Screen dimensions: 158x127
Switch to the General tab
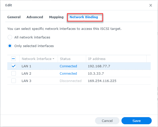[x=14, y=17]
